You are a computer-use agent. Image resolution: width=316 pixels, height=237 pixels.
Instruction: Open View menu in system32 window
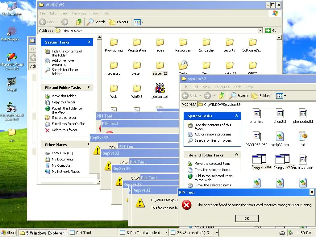[206, 87]
